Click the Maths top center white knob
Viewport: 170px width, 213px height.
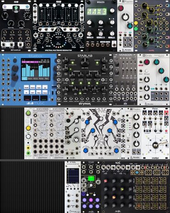click(x=101, y=118)
